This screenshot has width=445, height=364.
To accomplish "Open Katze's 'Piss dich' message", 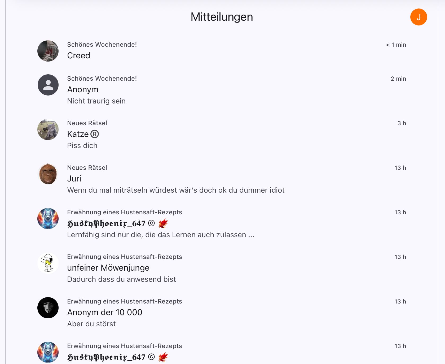I will point(82,146).
